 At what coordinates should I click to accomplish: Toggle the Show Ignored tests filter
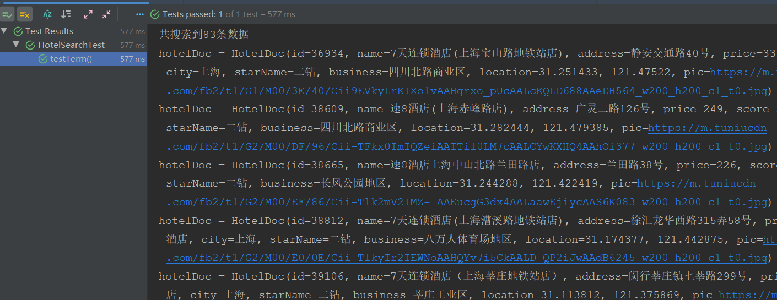pos(24,14)
